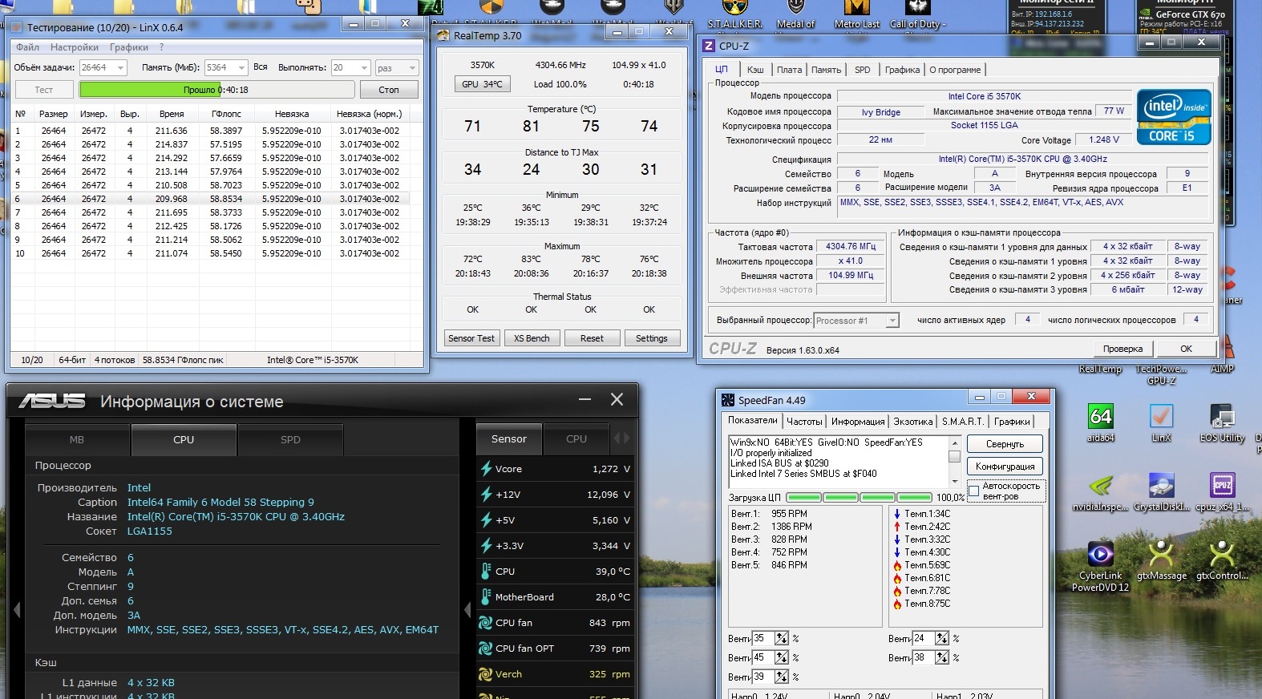
Task: Open the gtxMassage desktop icon
Action: [x=1161, y=556]
